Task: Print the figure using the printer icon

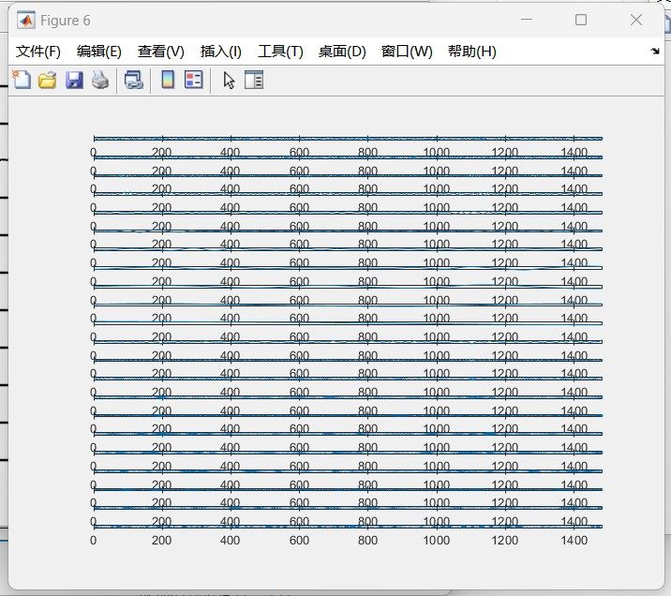Action: tap(100, 80)
